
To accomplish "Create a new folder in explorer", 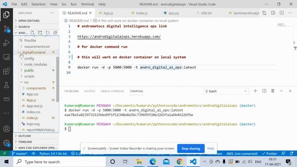I will [x=40, y=32].
